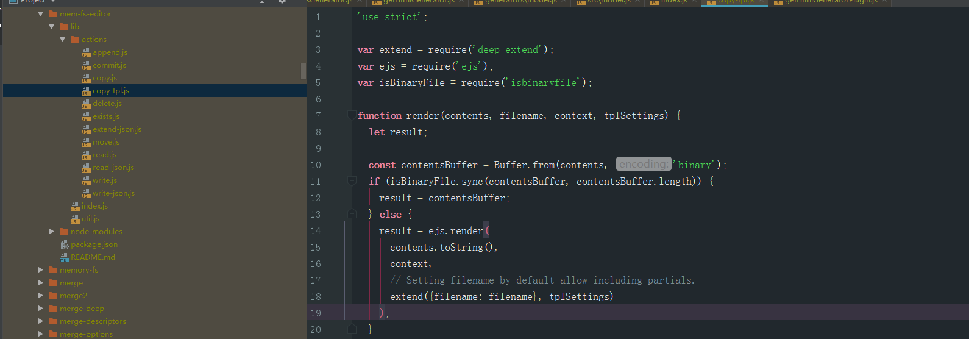
Task: Click the JS icon beside write.js
Action: pos(86,181)
